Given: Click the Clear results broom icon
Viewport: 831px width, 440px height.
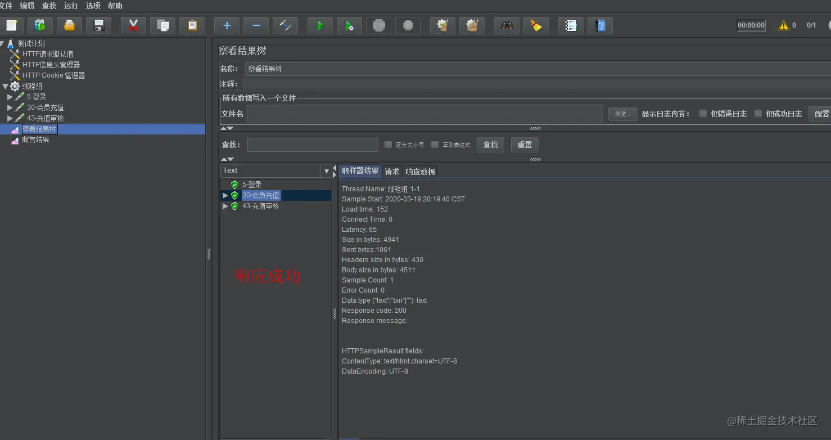Looking at the screenshot, I should pos(442,25).
